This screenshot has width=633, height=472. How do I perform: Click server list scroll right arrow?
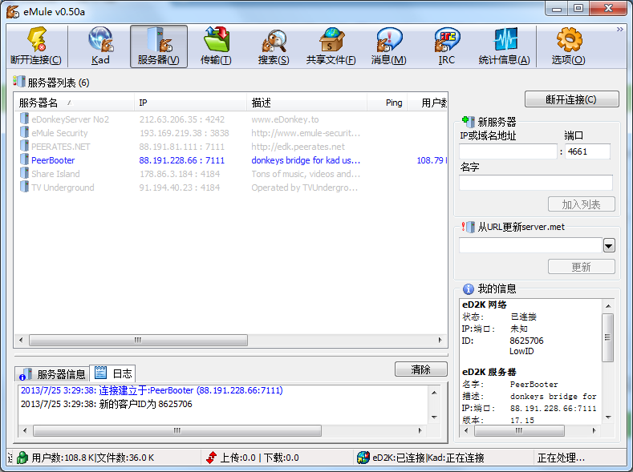(440, 340)
